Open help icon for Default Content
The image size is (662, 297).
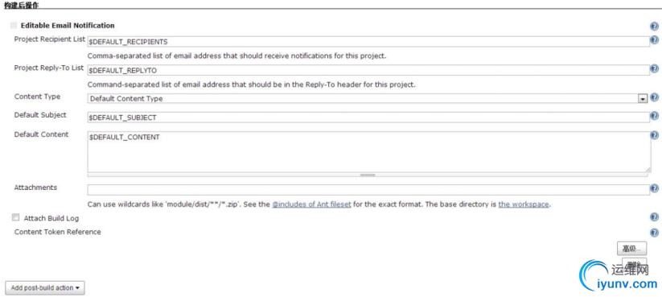point(655,135)
